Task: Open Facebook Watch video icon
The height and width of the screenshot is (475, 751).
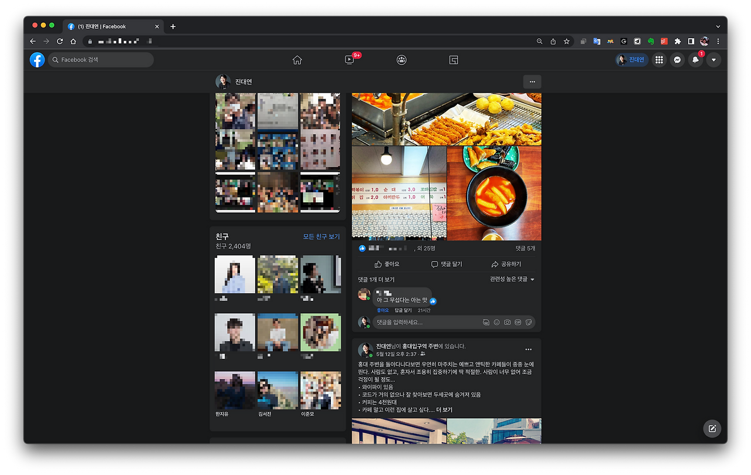Action: pos(350,60)
